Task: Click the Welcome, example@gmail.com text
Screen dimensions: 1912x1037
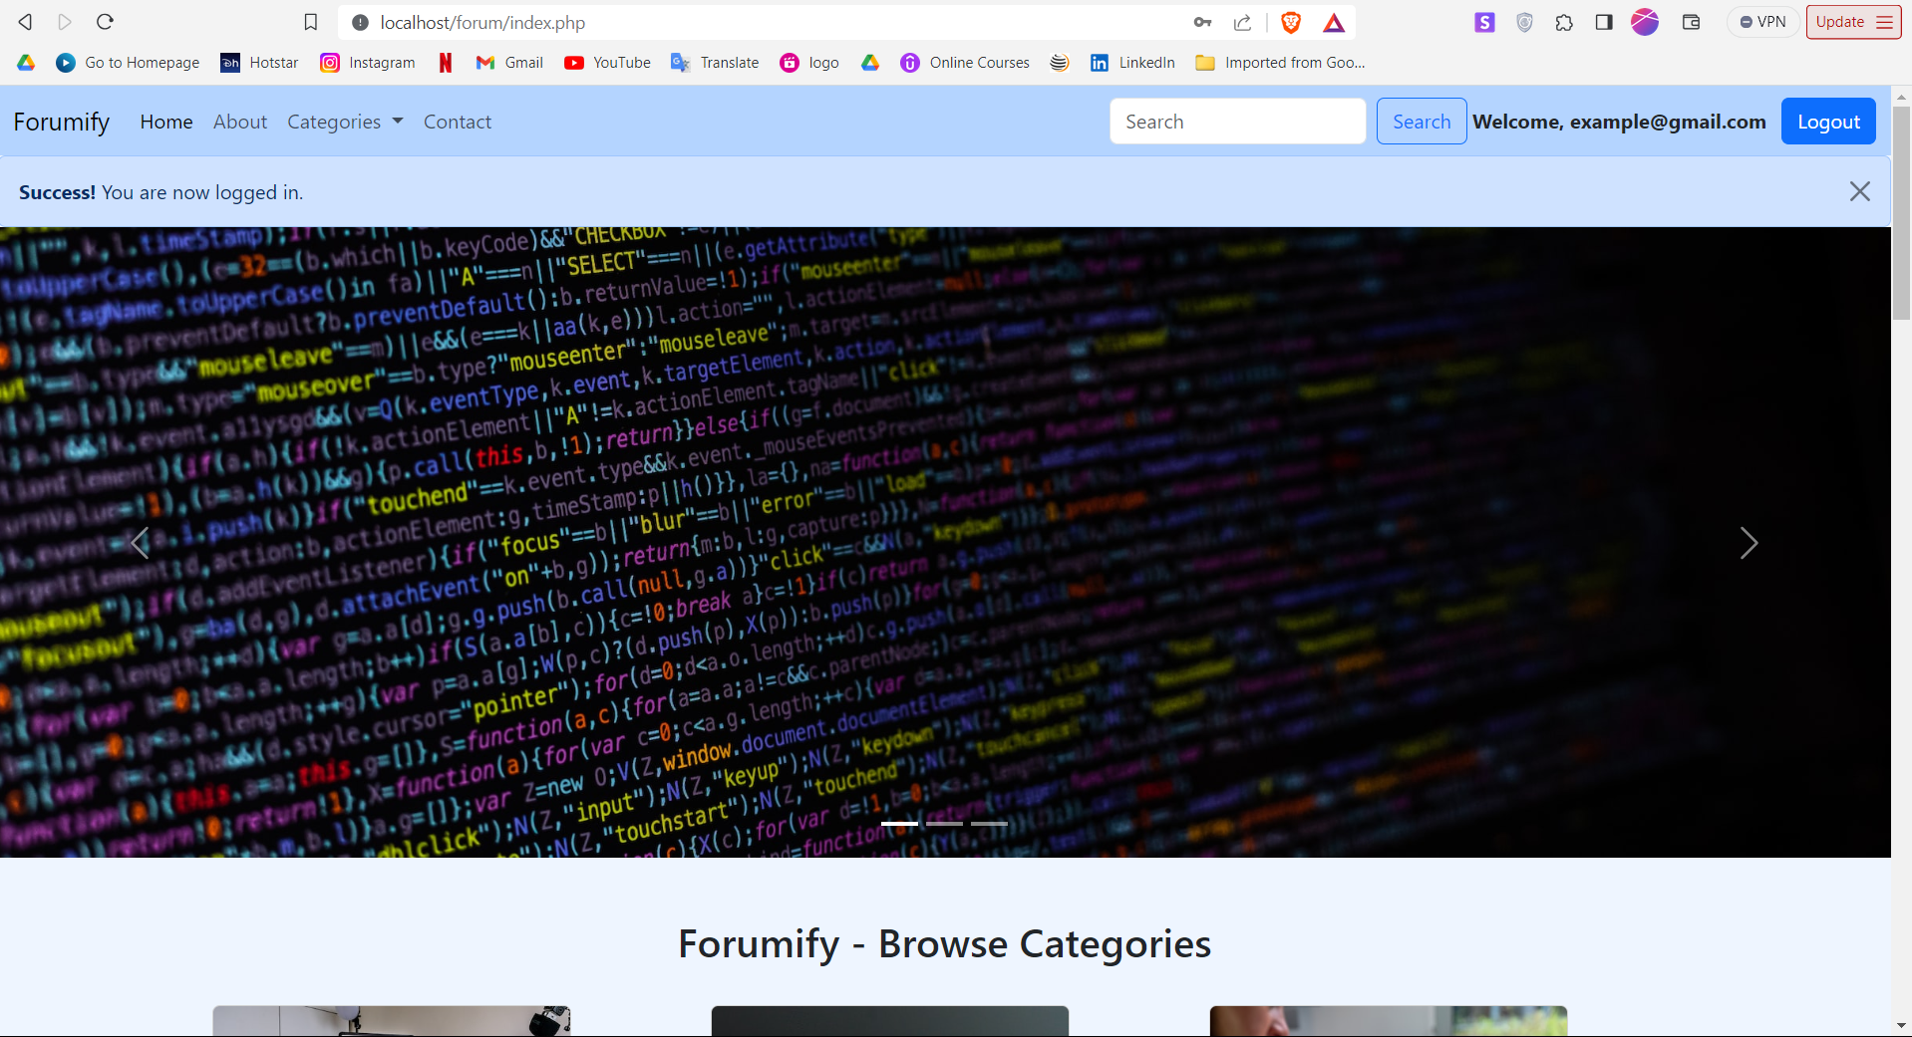Action: pyautogui.click(x=1619, y=122)
